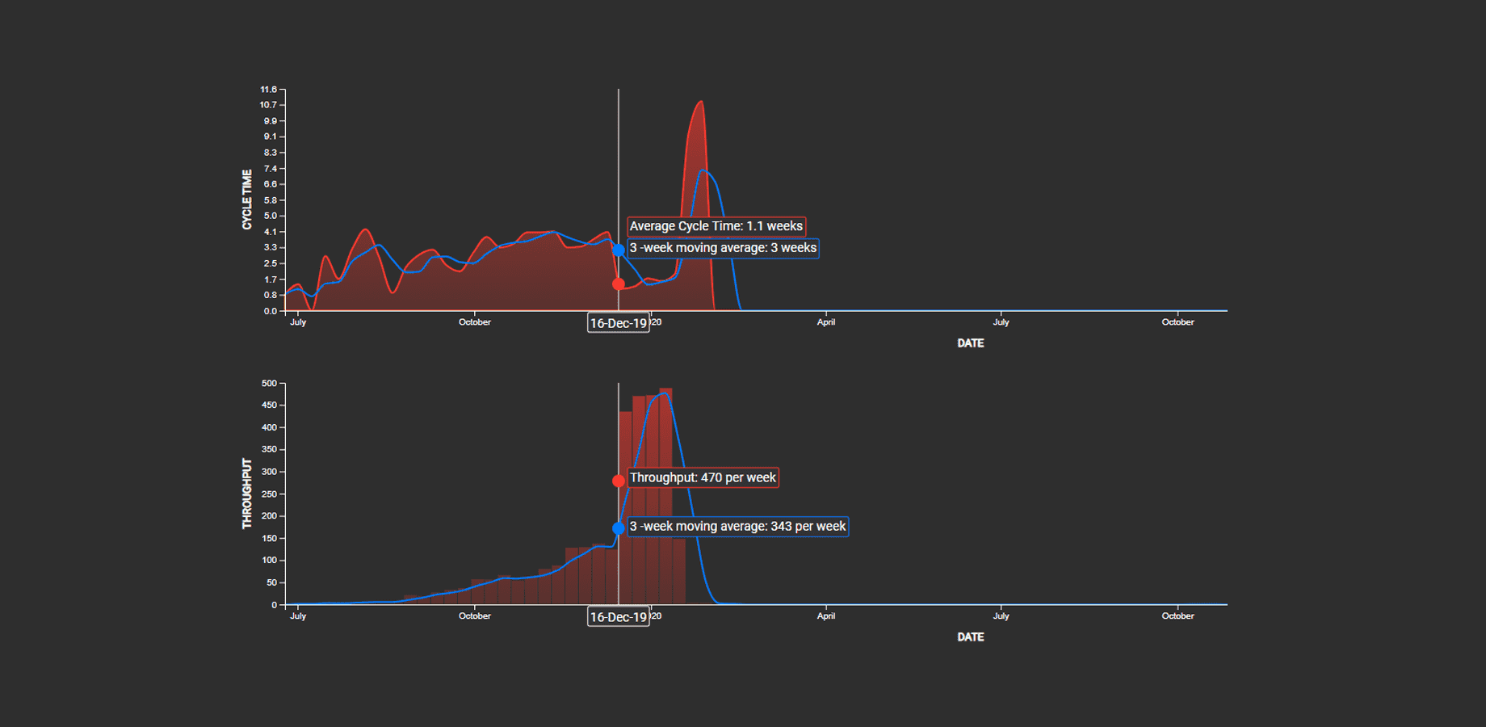
Task: Click the red throughput data point dot
Action: click(x=619, y=481)
